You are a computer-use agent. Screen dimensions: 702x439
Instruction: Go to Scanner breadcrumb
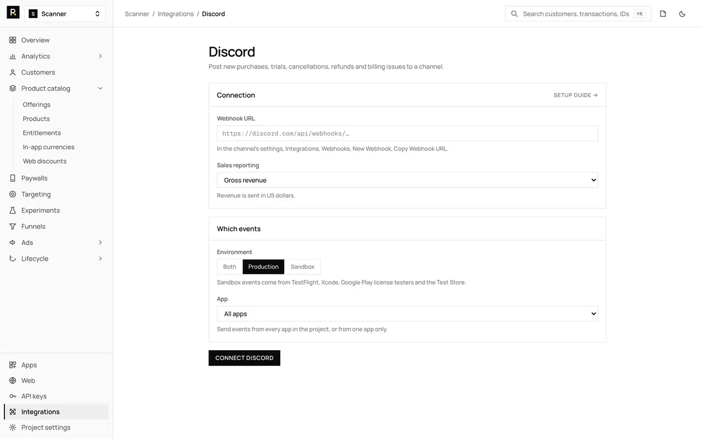point(137,14)
